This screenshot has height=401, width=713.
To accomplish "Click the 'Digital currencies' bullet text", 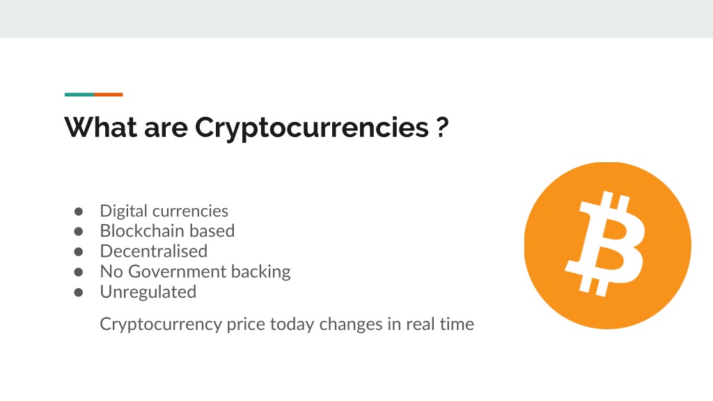I will point(164,211).
